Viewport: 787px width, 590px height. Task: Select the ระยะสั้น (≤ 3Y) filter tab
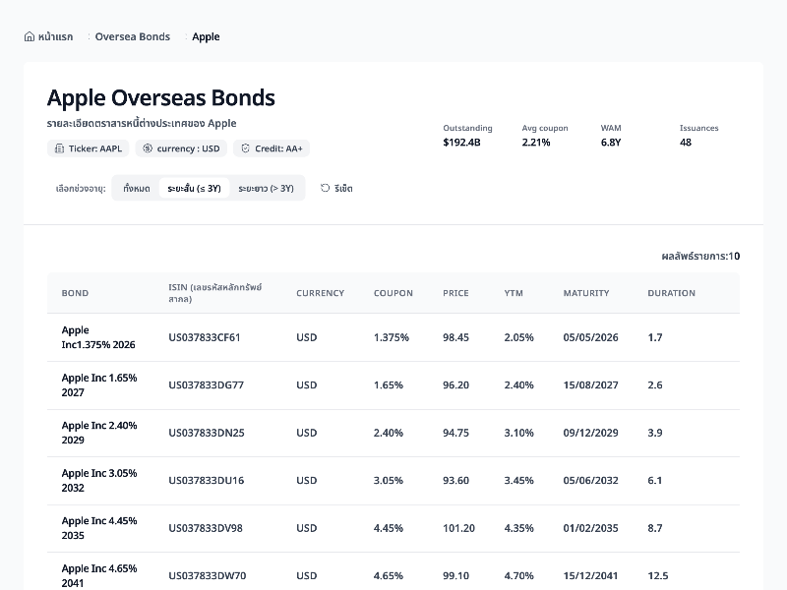194,188
